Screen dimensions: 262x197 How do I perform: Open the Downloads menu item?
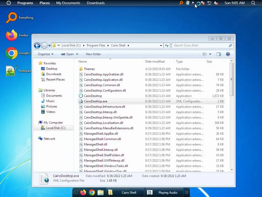(96, 3)
